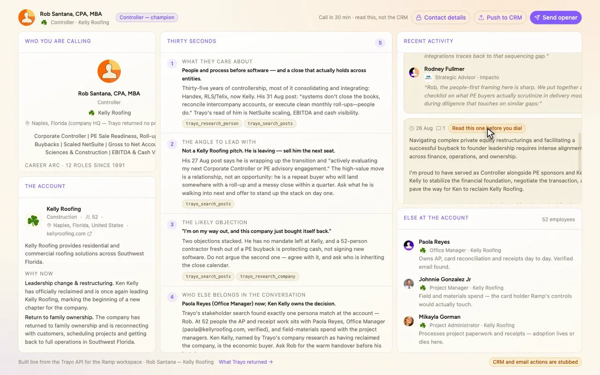The height and width of the screenshot is (375, 600).
Task: Click the CRM and email actions are stubbed notice
Action: point(535,362)
